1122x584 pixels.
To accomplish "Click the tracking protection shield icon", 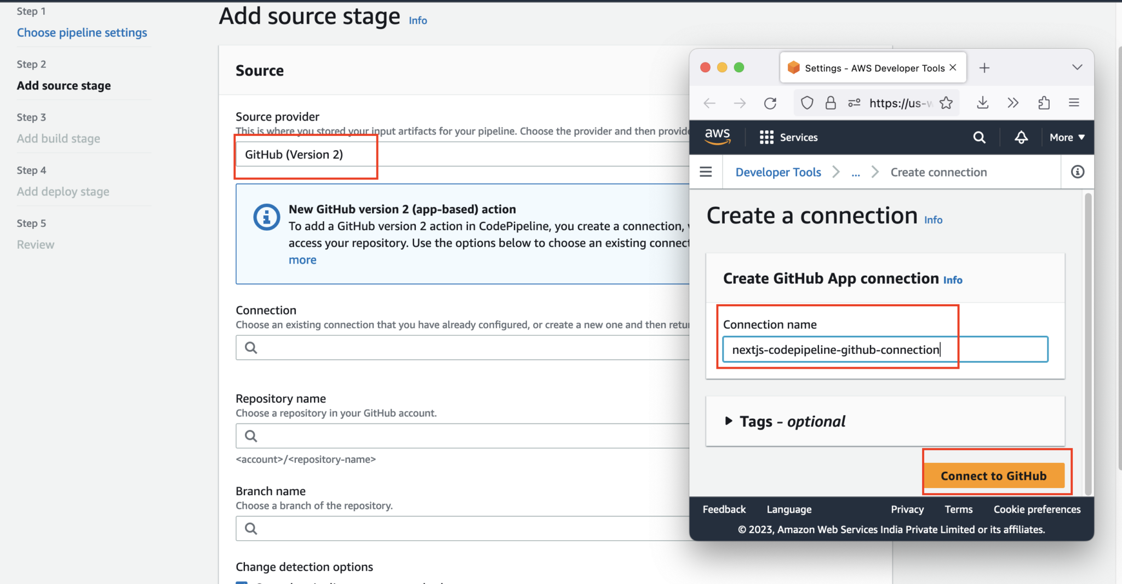I will pos(807,103).
